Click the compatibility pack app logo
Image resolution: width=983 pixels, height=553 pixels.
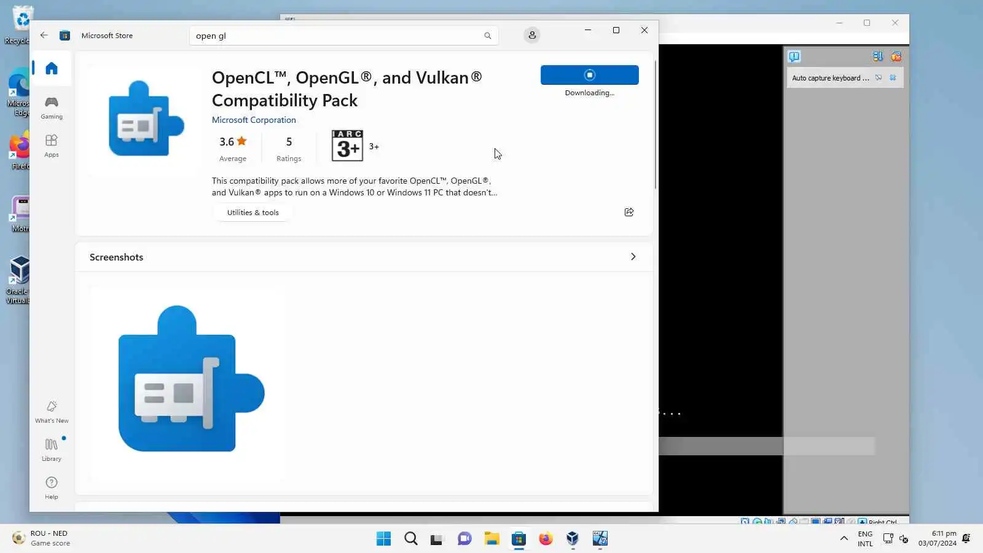pos(146,118)
